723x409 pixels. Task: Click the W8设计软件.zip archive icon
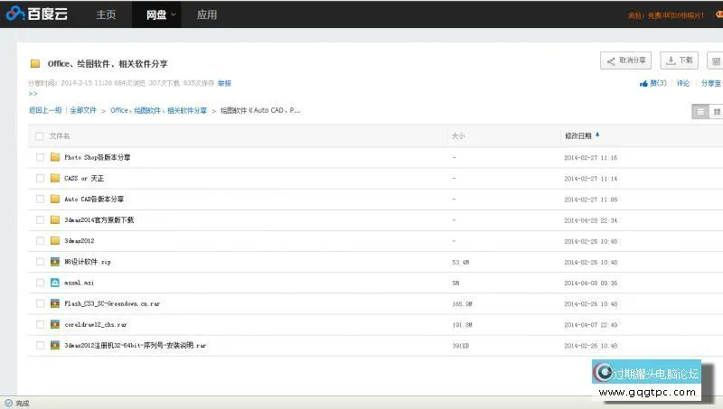tap(55, 262)
